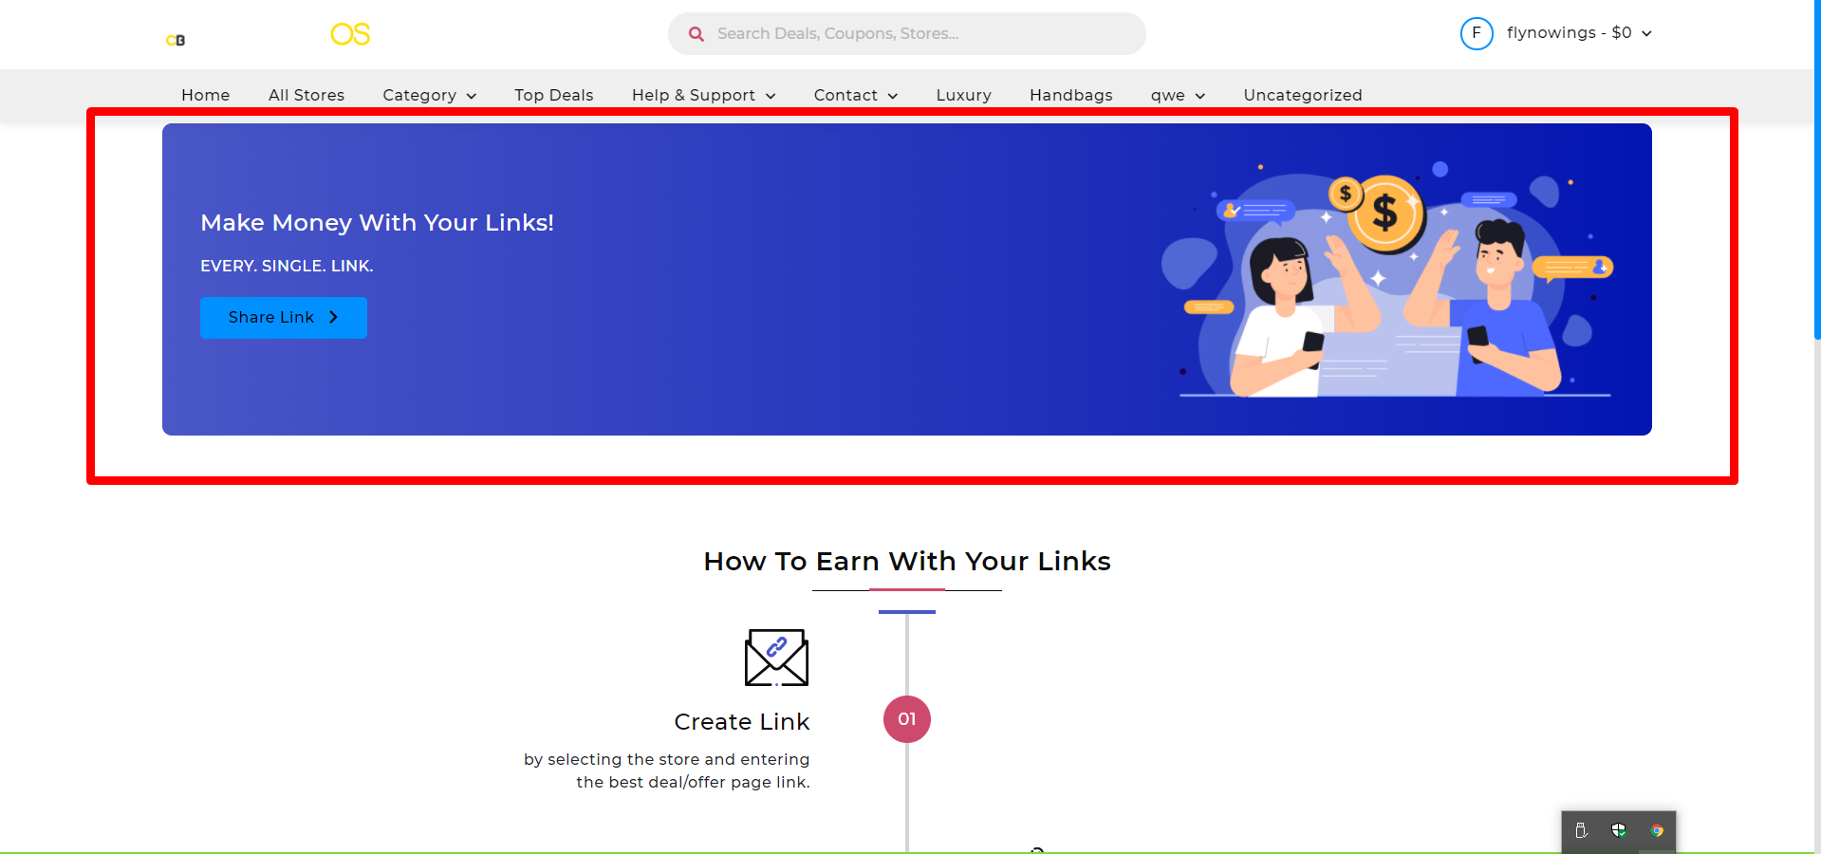Open the qwe dropdown menu
The image size is (1821, 854).
coord(1178,95)
